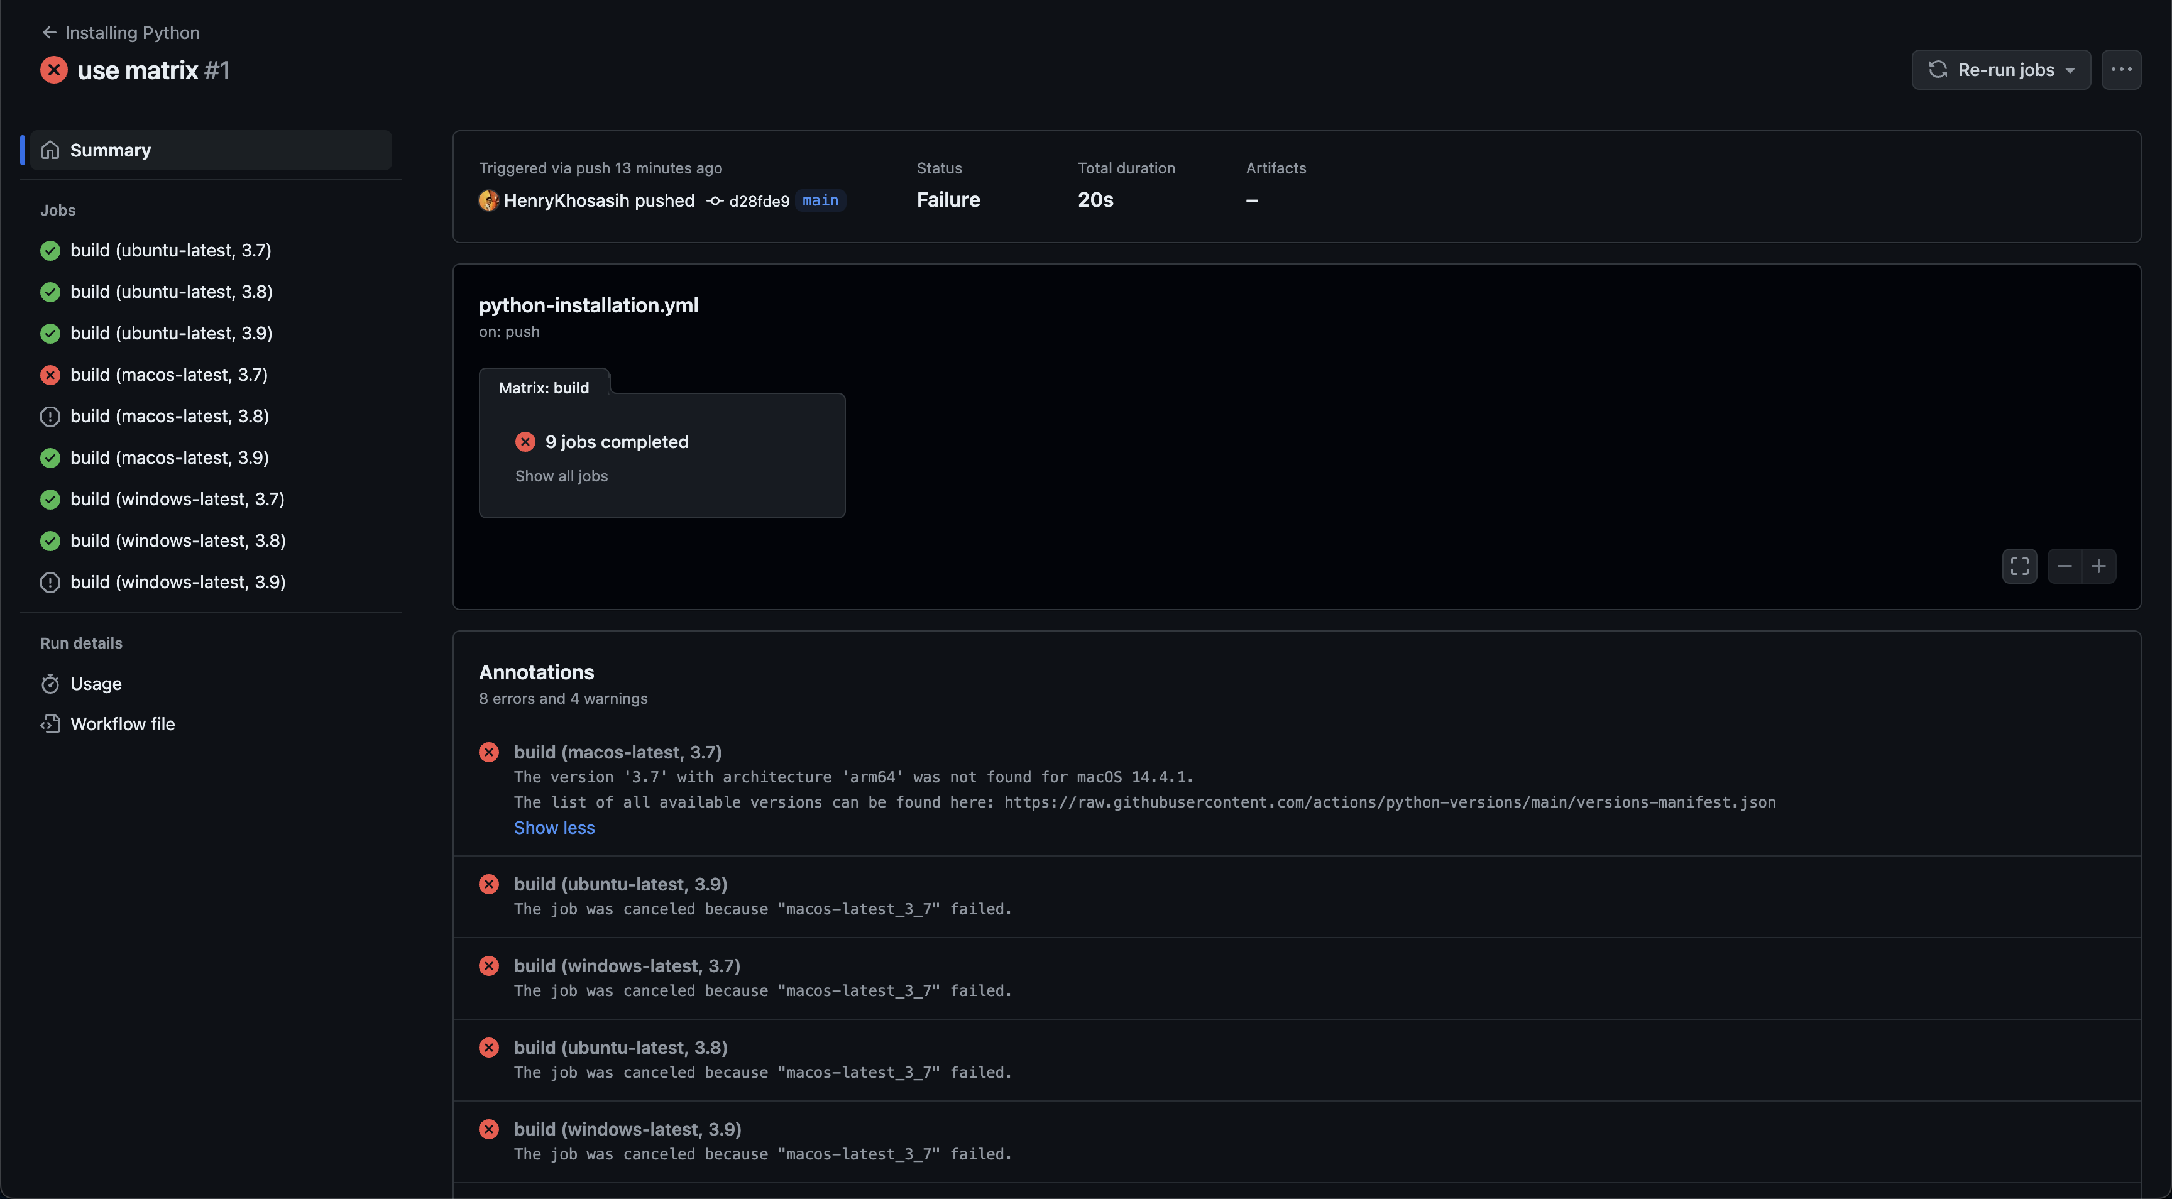Open build (windows-latest, 3.9) job in sidebar

click(177, 583)
